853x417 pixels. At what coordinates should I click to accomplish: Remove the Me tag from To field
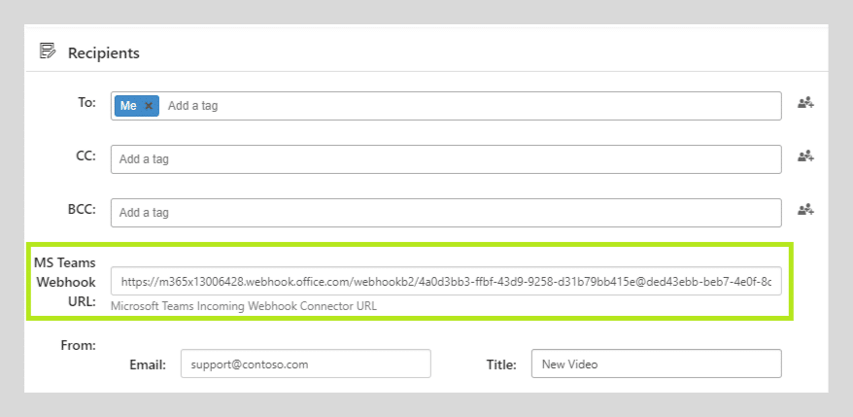pyautogui.click(x=149, y=106)
